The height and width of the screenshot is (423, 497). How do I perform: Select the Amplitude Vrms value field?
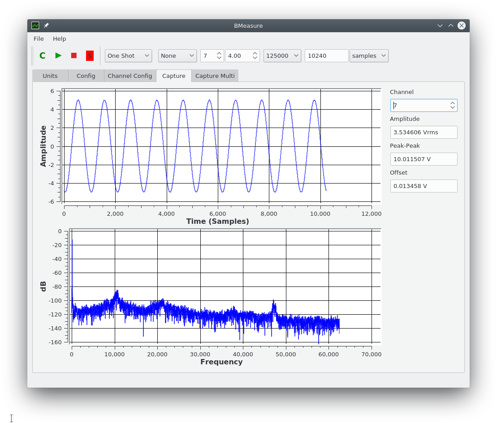(424, 132)
